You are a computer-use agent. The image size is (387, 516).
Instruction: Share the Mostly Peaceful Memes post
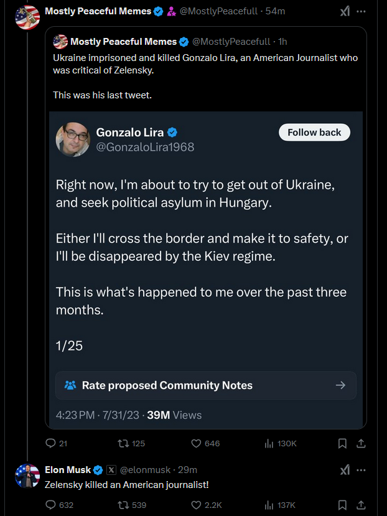coord(361,443)
